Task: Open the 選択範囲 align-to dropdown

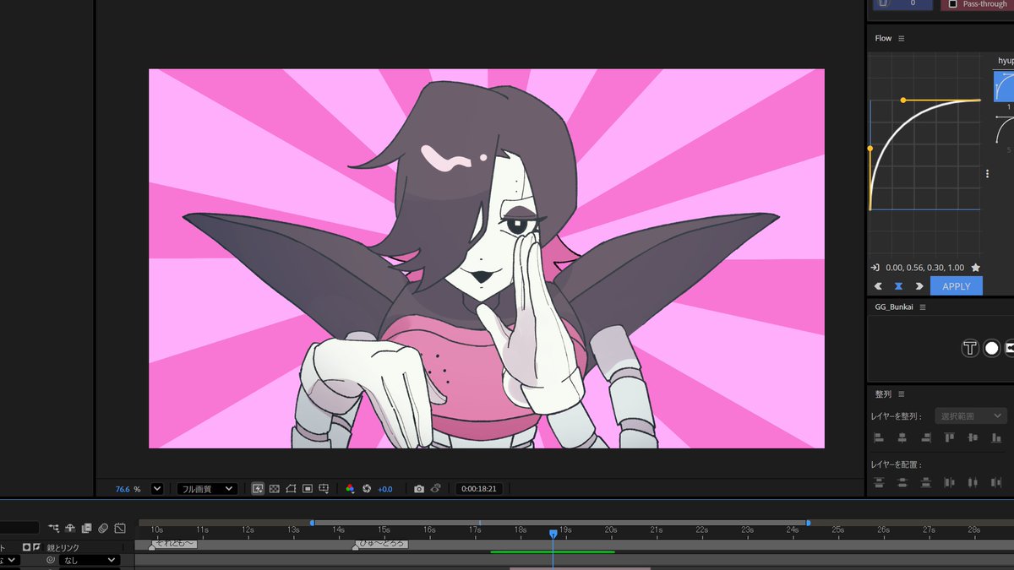Action: (x=971, y=415)
